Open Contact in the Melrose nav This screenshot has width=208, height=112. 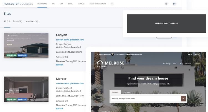197,64
